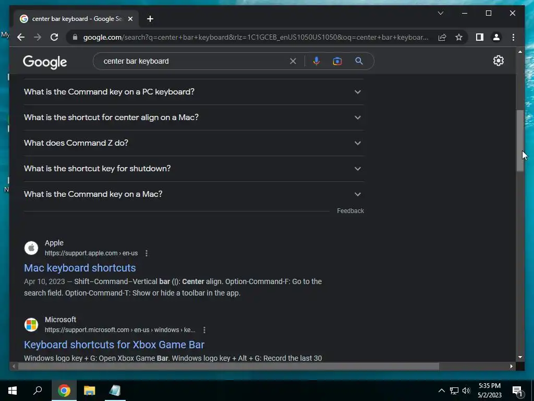The width and height of the screenshot is (534, 401).
Task: Open 'Keyboard shortcuts for Xbox Game Bar' result
Action: (x=114, y=345)
